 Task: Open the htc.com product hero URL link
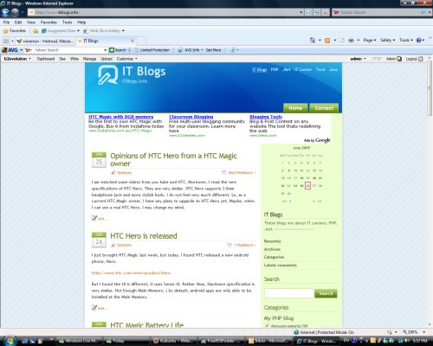click(131, 272)
